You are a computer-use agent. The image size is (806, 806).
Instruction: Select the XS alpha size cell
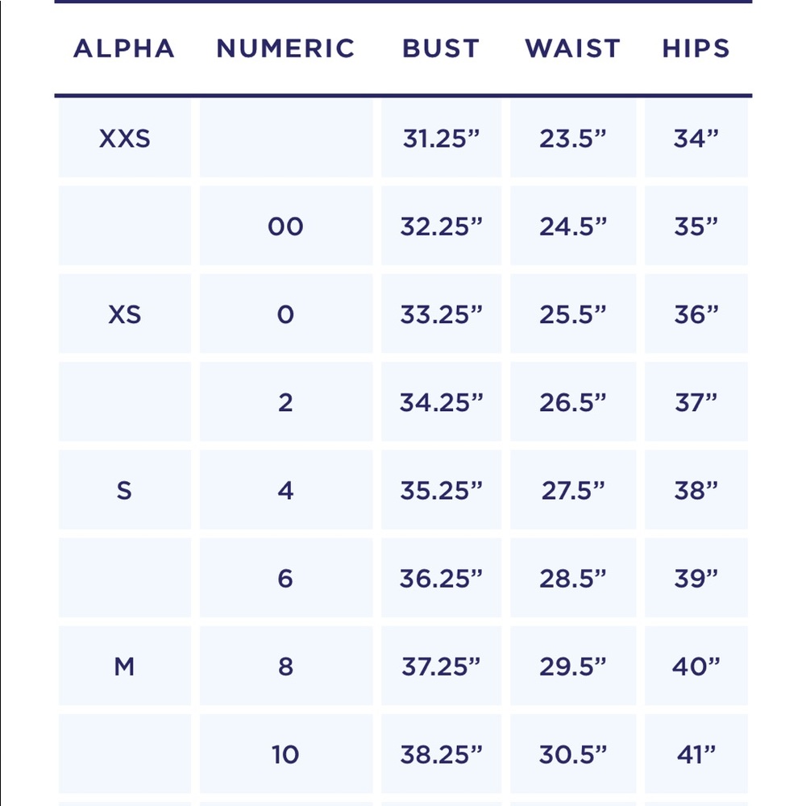125,314
